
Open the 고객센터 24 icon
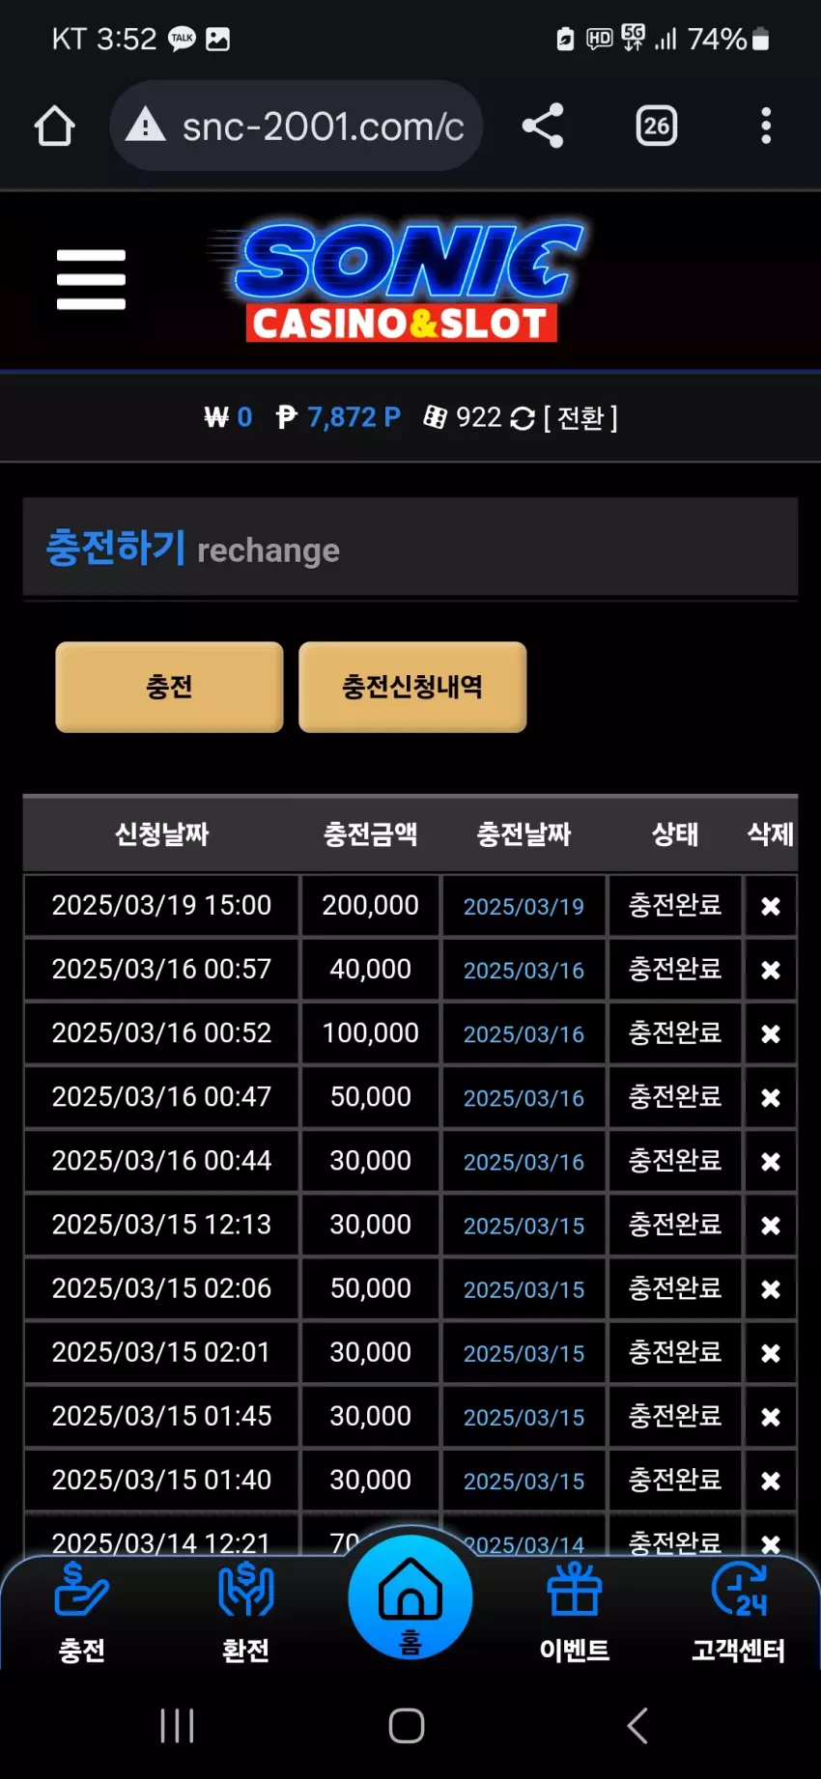pyautogui.click(x=739, y=1590)
